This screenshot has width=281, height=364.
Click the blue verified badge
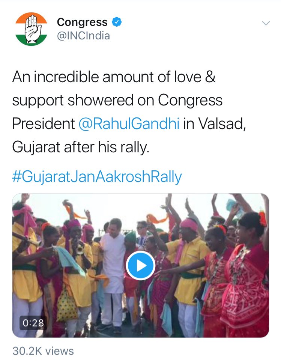[117, 22]
